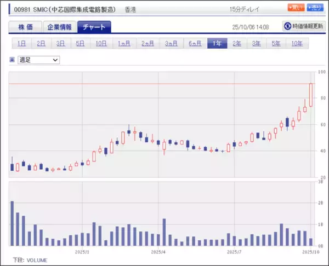Choose the 1ヵ月 time range
The height and width of the screenshot is (266, 329).
click(124, 43)
